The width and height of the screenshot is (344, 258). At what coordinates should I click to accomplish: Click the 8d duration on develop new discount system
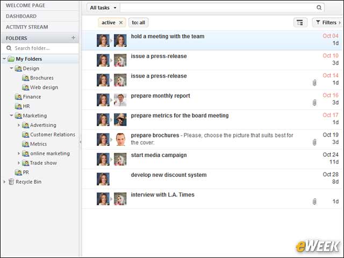tap(335, 182)
